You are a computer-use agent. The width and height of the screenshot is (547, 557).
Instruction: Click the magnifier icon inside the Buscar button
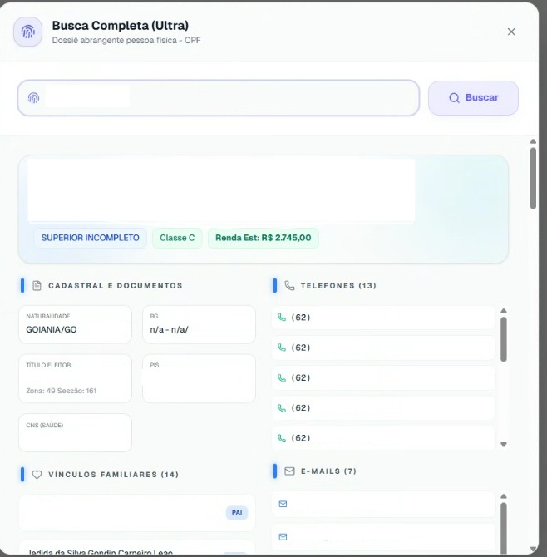(454, 98)
